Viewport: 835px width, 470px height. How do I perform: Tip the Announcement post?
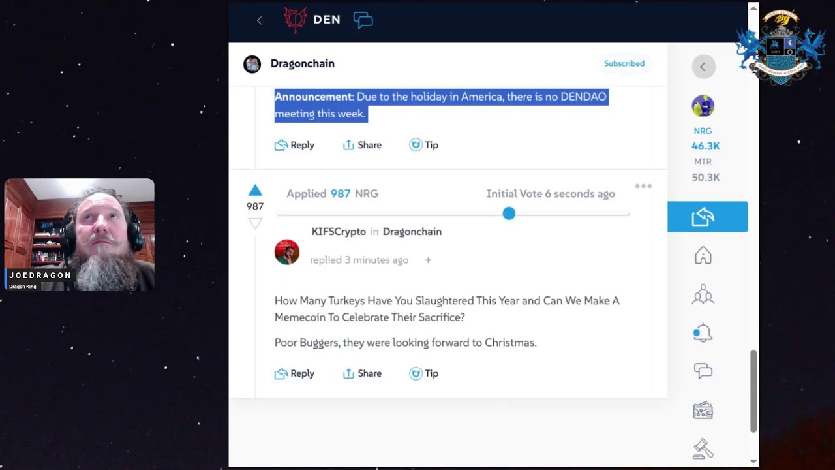(x=423, y=145)
